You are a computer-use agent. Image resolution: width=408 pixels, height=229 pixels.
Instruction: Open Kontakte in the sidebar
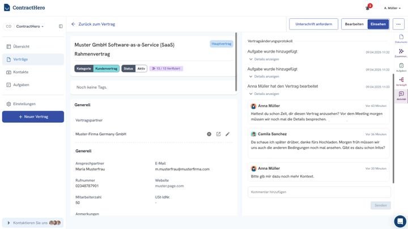point(33,72)
